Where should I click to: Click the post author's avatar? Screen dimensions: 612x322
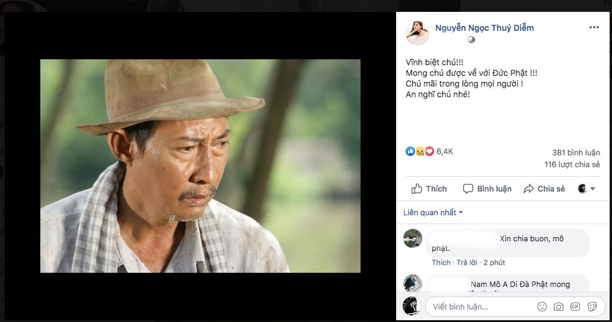pos(417,33)
